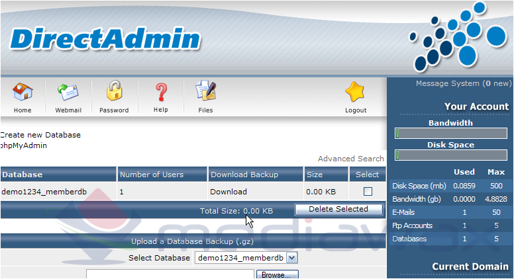Image resolution: width=514 pixels, height=279 pixels.
Task: Click the 0.00 KB size cell for demo1234_memberdb
Action: 321,192
